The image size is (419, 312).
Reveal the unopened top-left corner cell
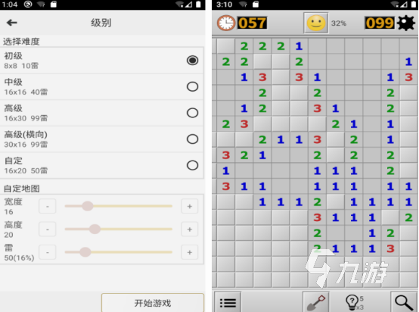226,46
